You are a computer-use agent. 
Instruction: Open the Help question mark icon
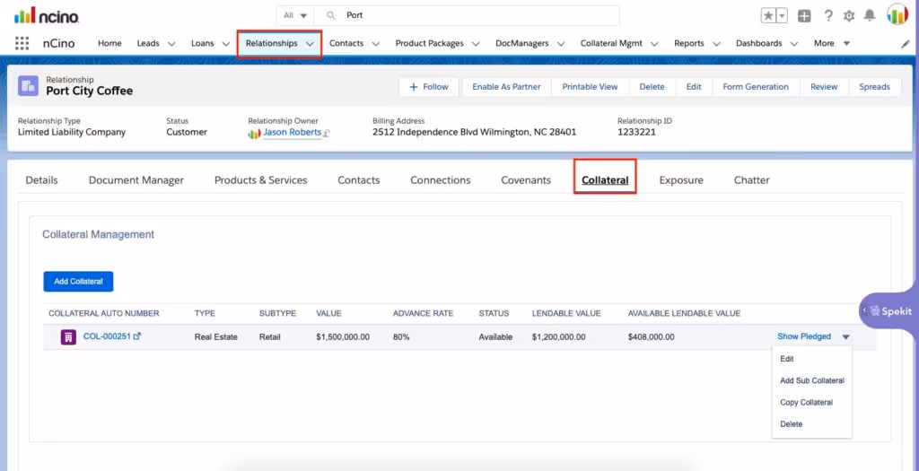tap(828, 16)
